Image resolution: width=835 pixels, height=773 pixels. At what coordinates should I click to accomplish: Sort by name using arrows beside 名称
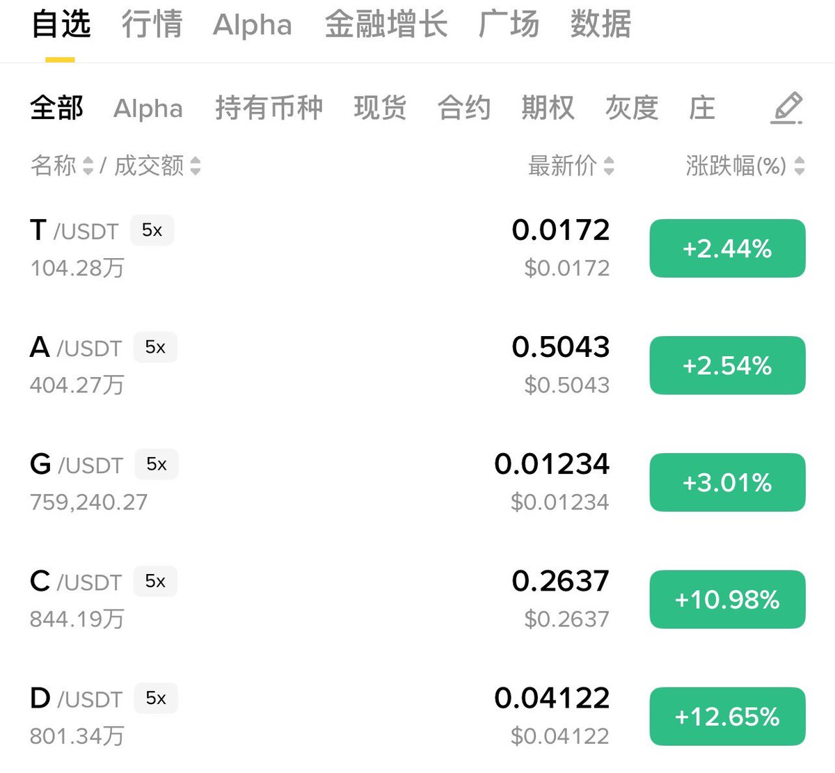tap(88, 166)
